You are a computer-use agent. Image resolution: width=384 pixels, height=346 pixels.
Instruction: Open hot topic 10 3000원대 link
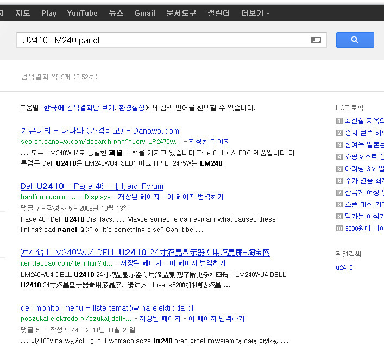[364, 229]
